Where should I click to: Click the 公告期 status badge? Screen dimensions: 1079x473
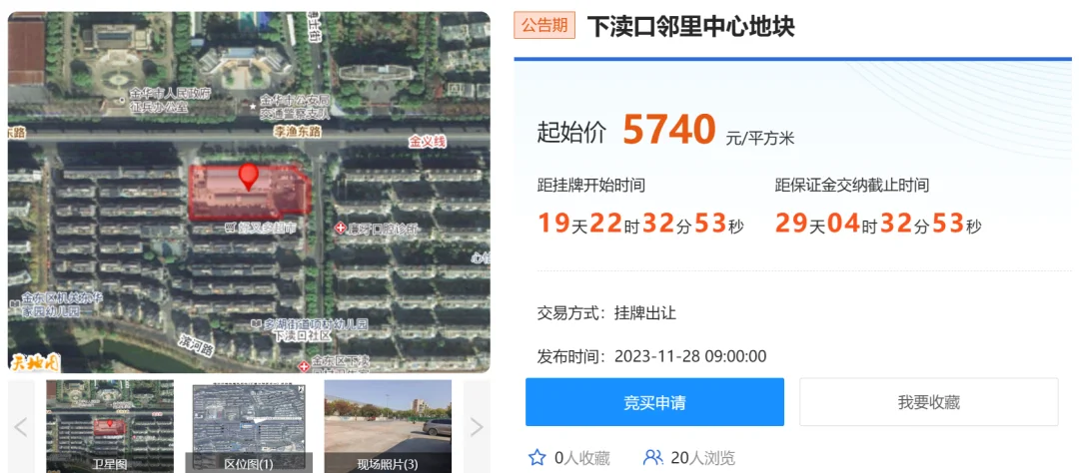(x=544, y=25)
